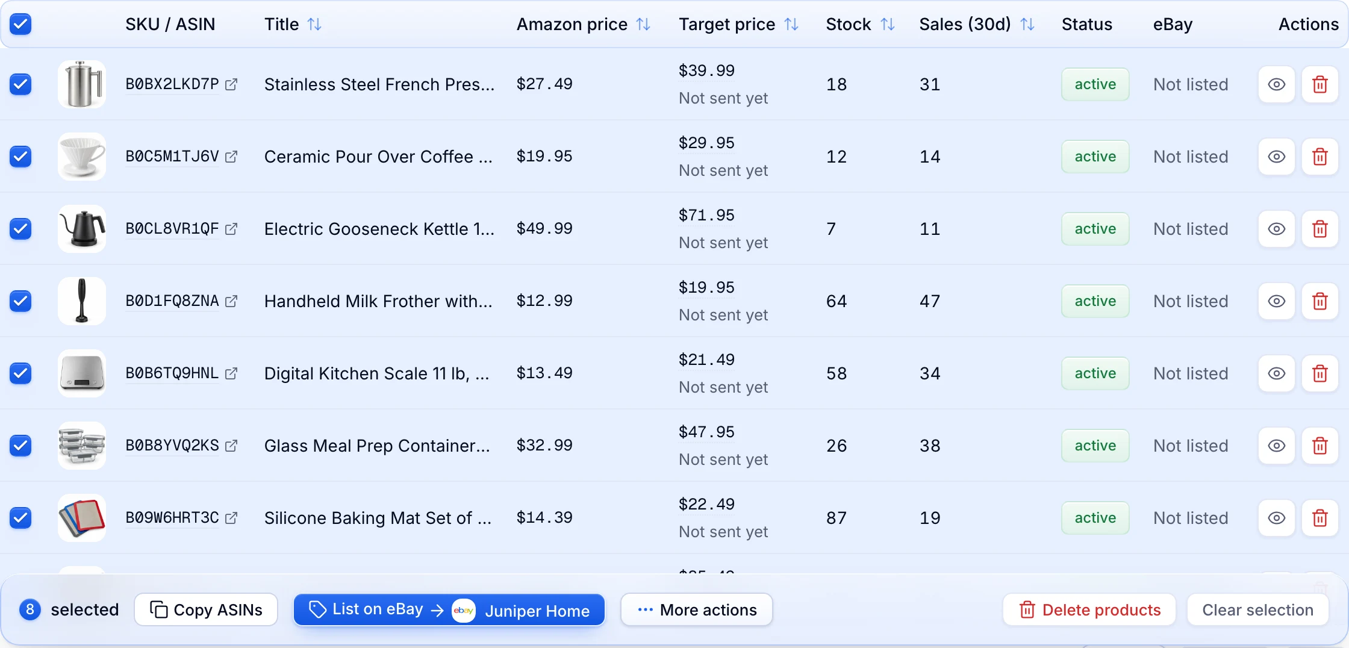Screen dimensions: 1349x648
Task: Open external link for ASIN B09W6HRT3C
Action: click(x=231, y=518)
